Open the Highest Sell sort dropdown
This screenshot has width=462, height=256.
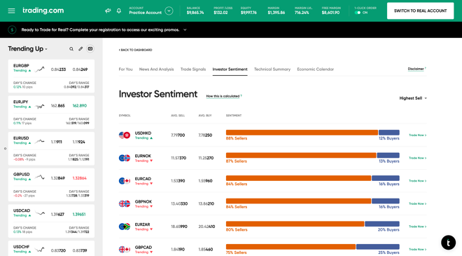(x=413, y=98)
